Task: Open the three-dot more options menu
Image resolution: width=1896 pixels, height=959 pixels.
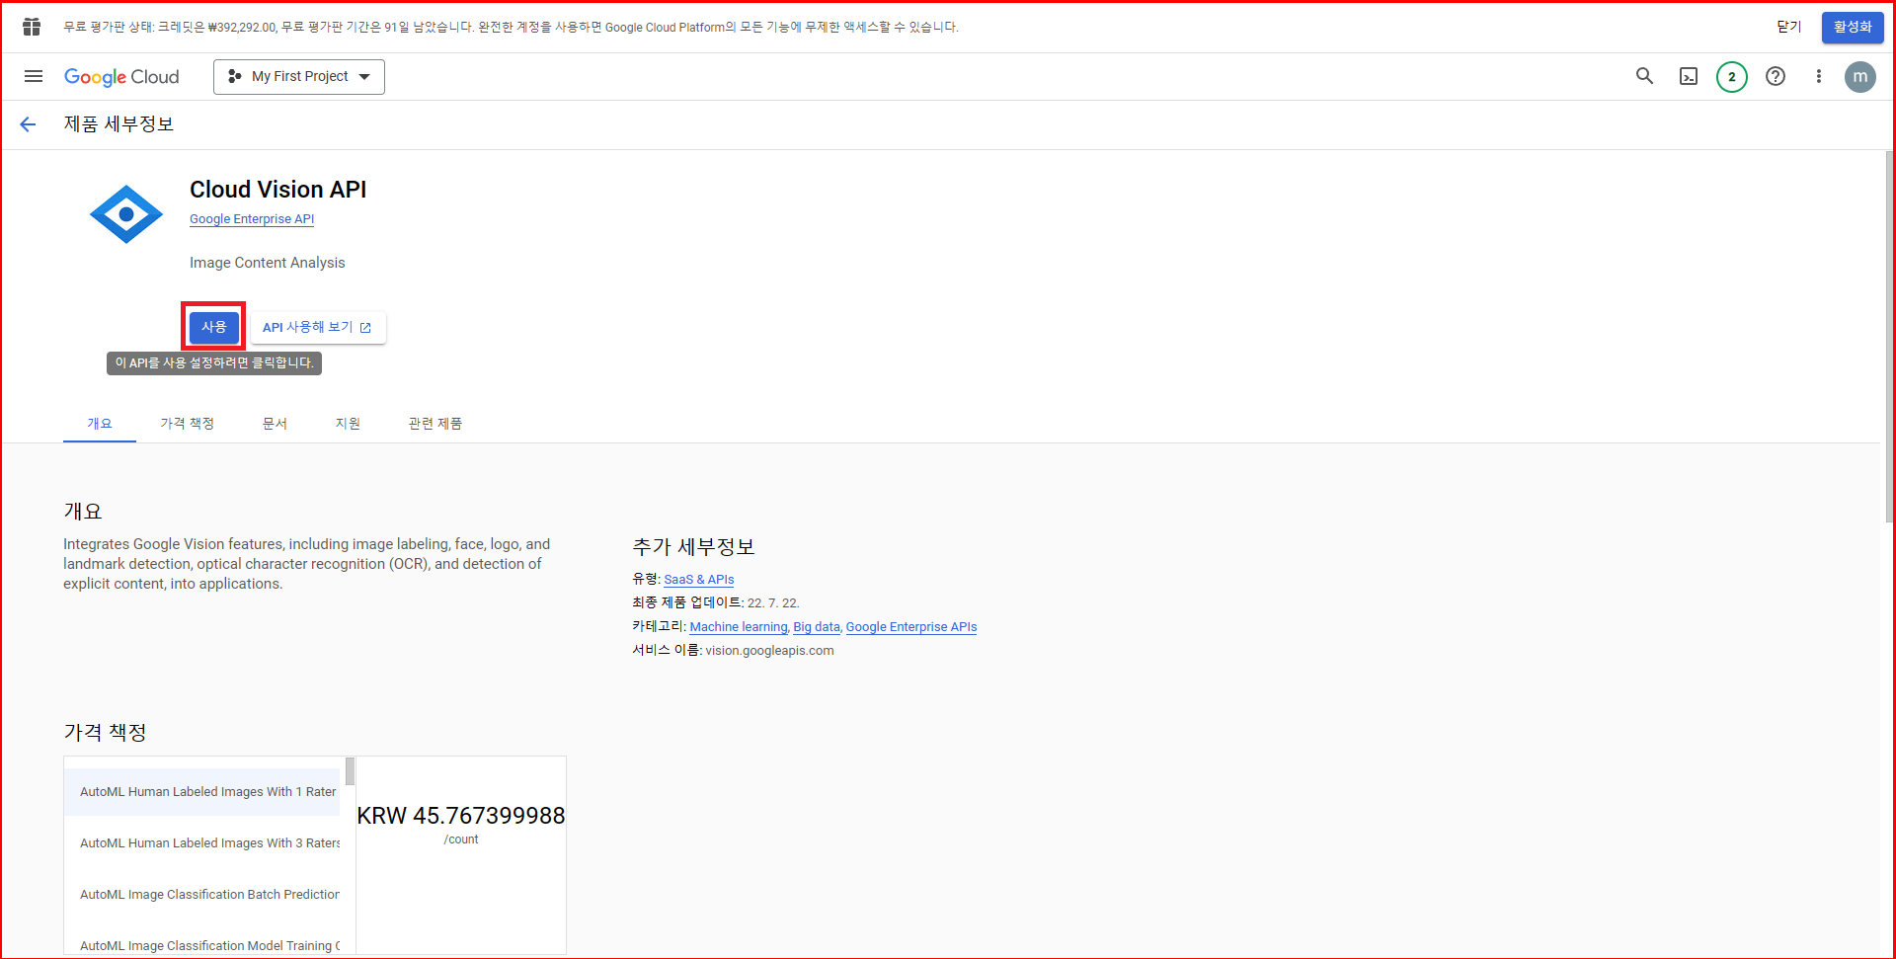Action: [1818, 76]
